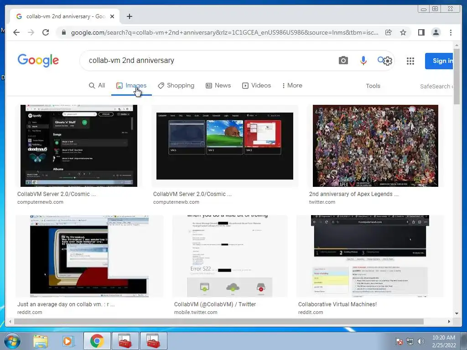This screenshot has height=350, width=467.
Task: Click the SafeSearch setting
Action: (x=436, y=86)
